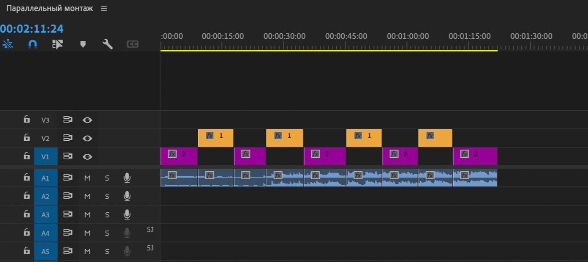Mute the A1 audio track
588x262 pixels.
[x=87, y=178]
